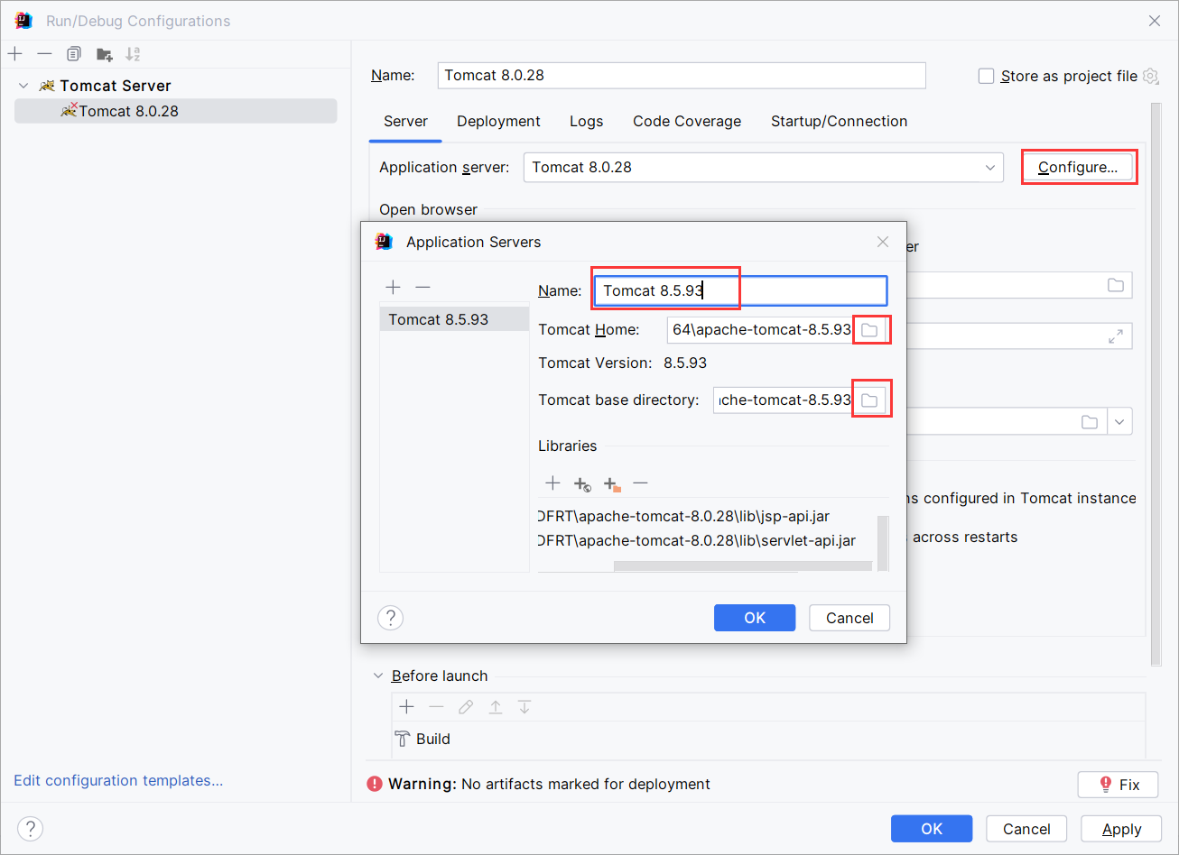Click Apply in Run/Debug Configurations

pos(1122,829)
